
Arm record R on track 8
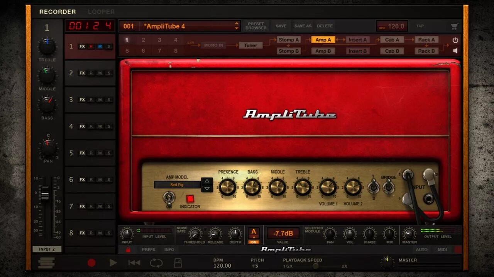point(91,233)
